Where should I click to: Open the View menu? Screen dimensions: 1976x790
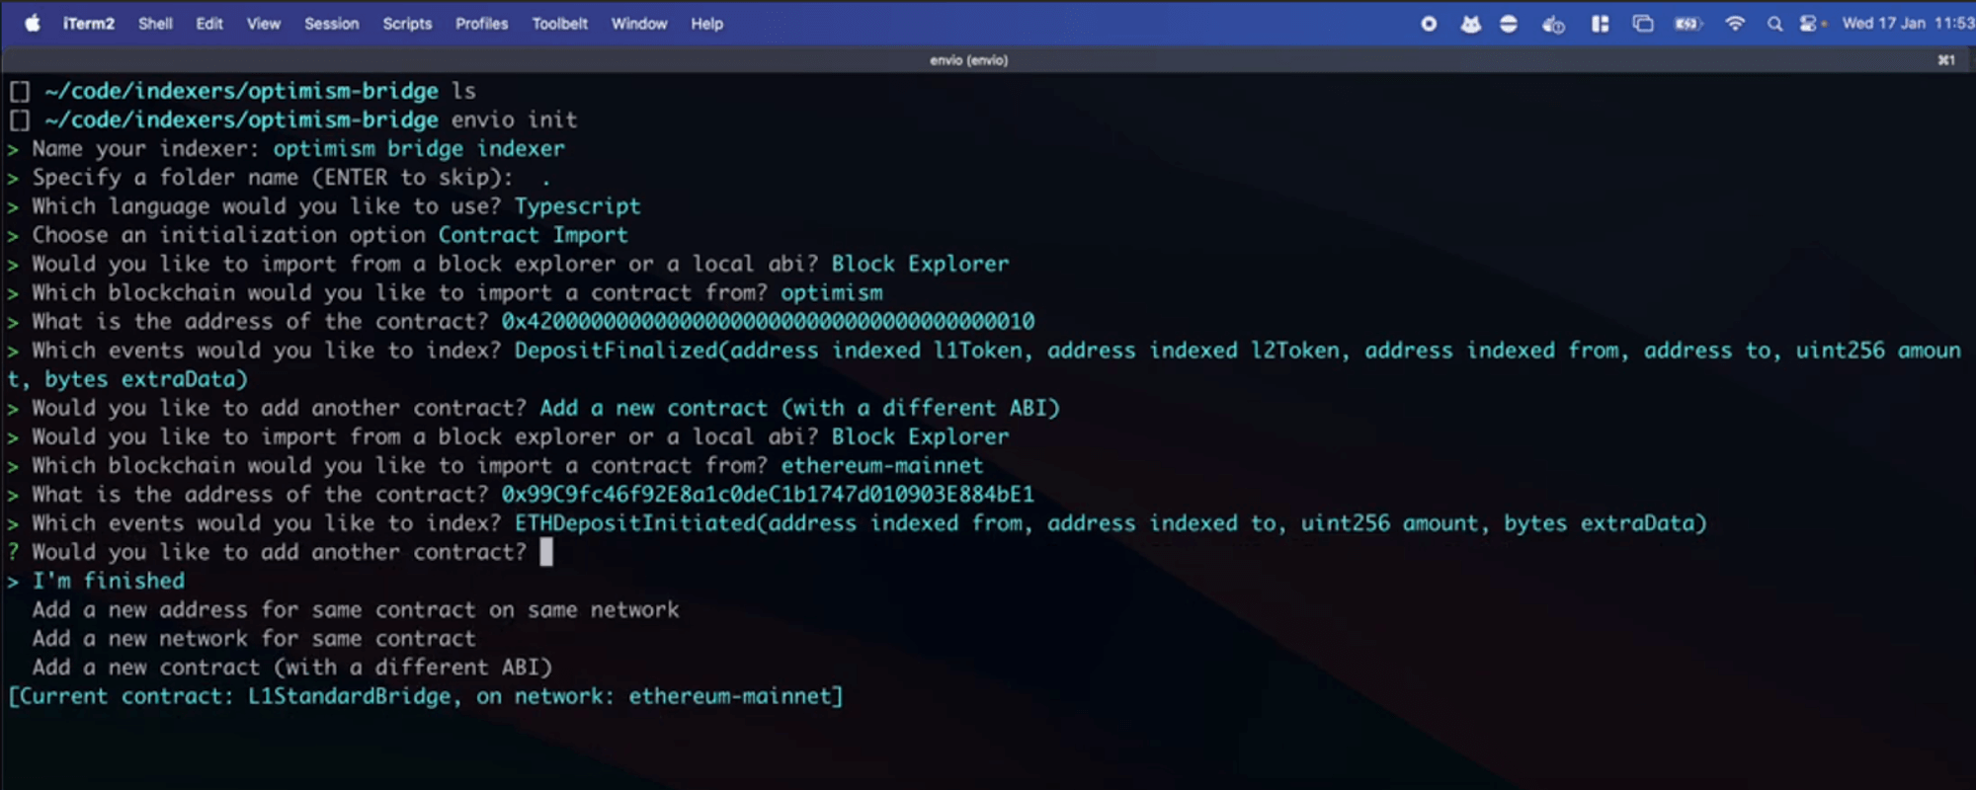point(264,24)
